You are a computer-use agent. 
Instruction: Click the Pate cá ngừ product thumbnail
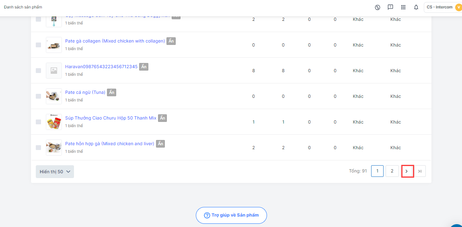(x=54, y=96)
